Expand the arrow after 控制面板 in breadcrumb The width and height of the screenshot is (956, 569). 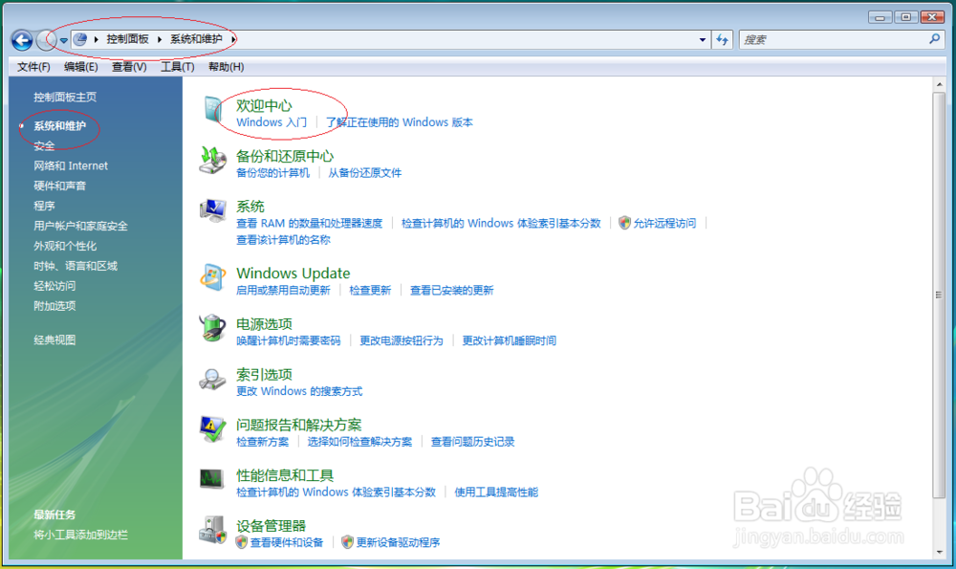[159, 39]
